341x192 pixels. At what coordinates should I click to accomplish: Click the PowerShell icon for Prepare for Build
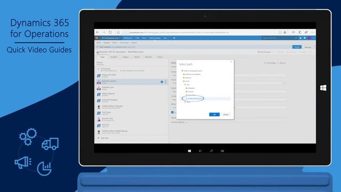99,76
